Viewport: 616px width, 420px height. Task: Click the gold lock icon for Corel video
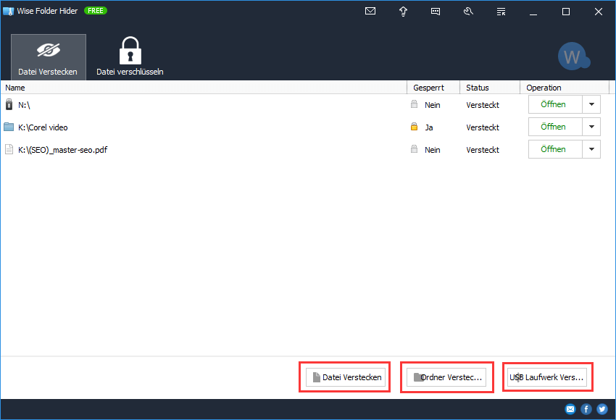414,127
